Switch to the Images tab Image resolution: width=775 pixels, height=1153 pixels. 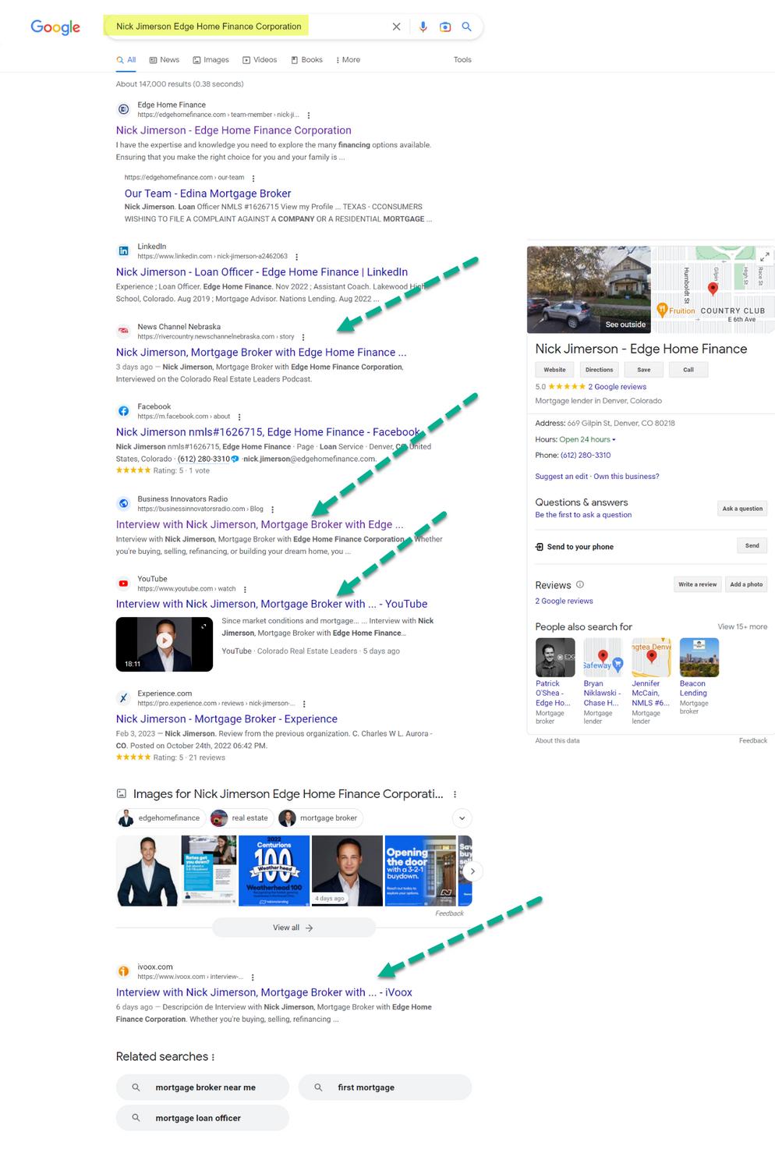pyautogui.click(x=211, y=60)
